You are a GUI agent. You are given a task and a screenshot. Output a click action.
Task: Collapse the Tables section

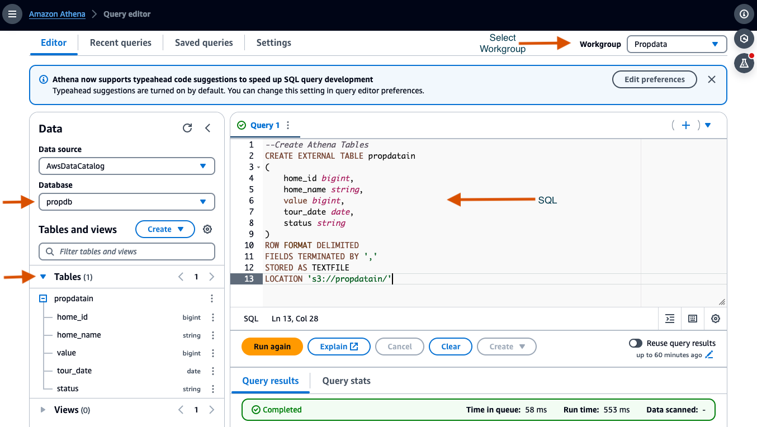click(x=43, y=277)
